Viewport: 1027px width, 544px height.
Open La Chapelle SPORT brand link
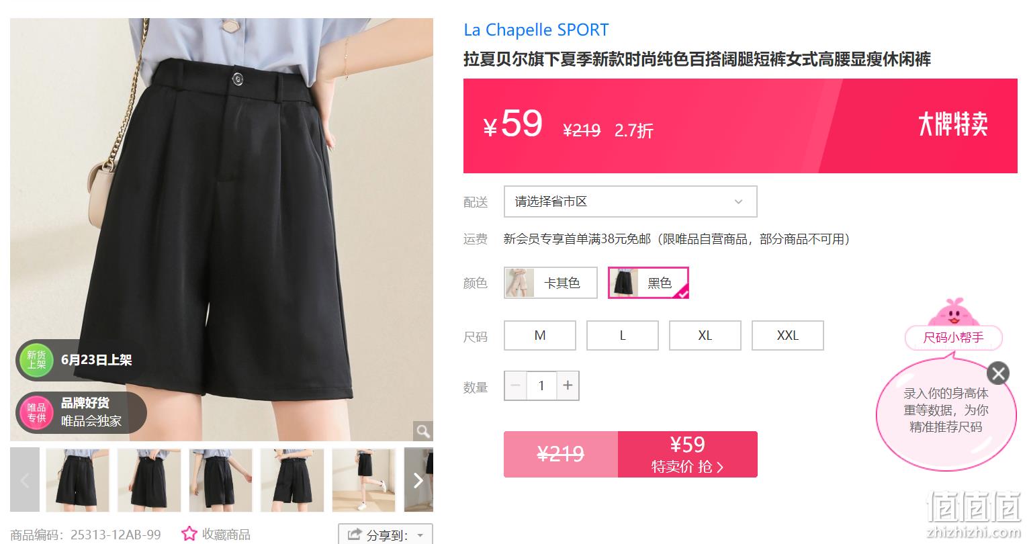click(x=536, y=30)
